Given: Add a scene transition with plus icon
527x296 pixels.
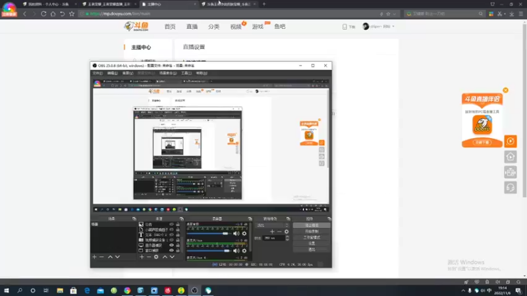Looking at the screenshot, I should click(x=272, y=232).
